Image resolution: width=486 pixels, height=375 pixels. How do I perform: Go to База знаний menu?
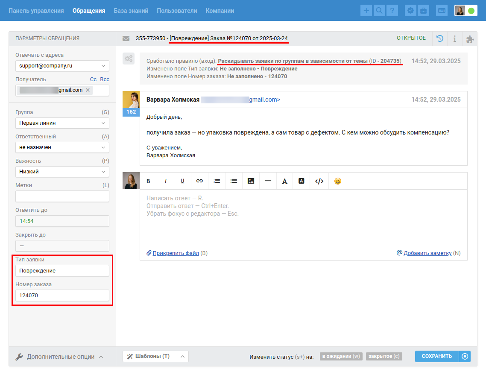point(131,11)
